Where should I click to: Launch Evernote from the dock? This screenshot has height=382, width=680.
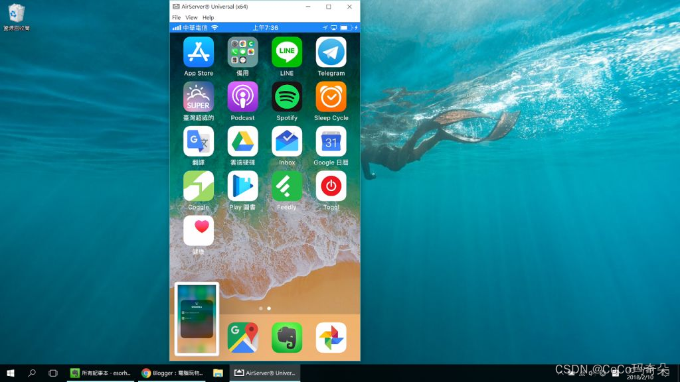point(287,338)
